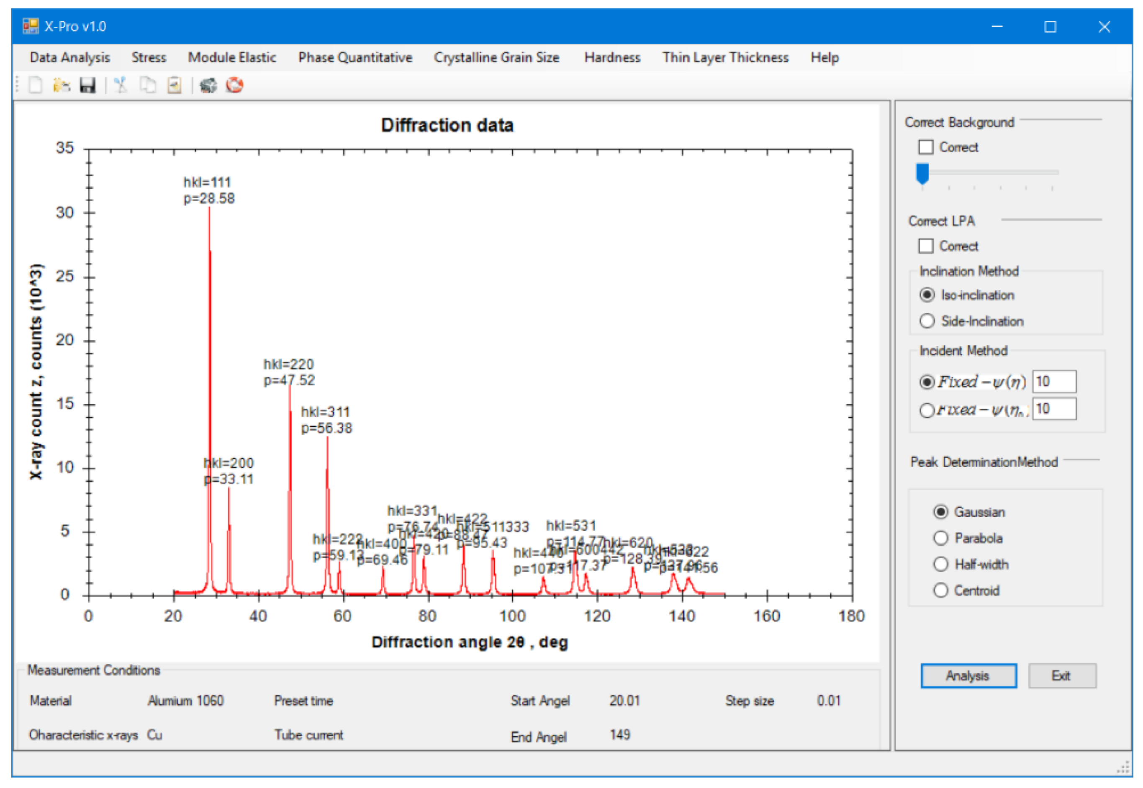This screenshot has height=788, width=1143.
Task: Select the Centroid peak method
Action: coord(940,590)
